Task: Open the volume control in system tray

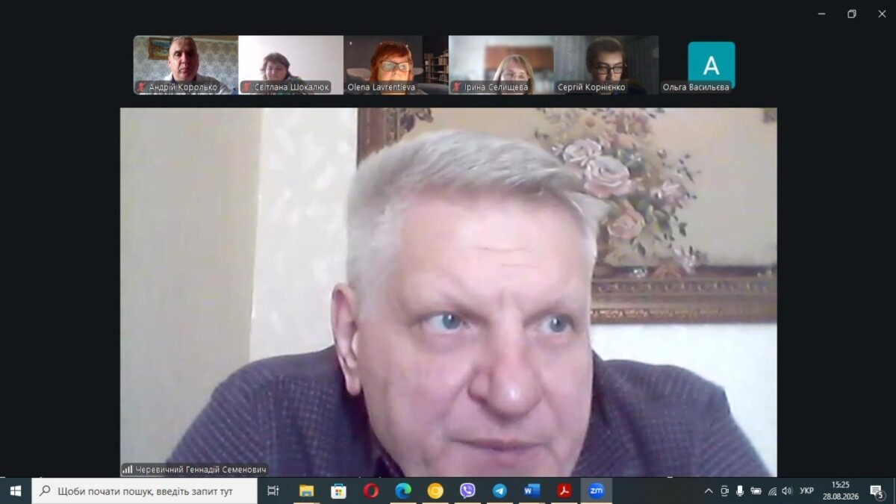Action: 786,491
